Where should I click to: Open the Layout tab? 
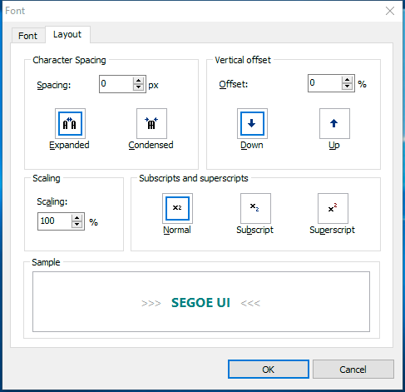(67, 34)
